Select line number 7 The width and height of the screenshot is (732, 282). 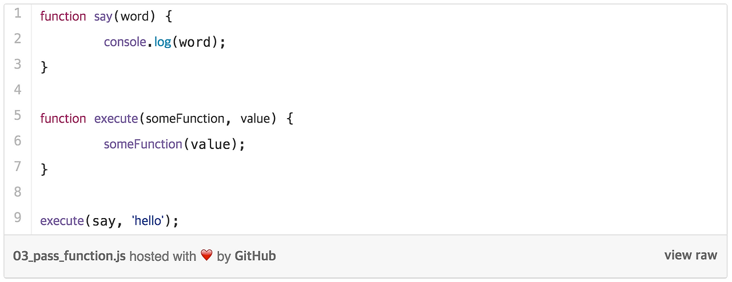point(18,166)
